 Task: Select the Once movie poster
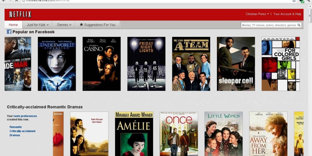tap(179, 134)
